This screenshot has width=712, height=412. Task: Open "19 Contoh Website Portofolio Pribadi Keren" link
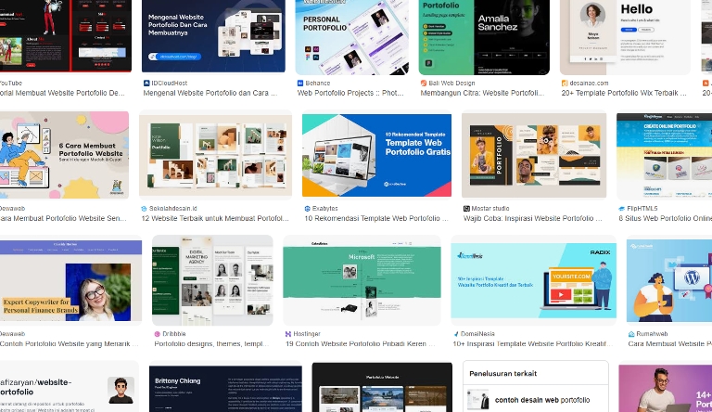(x=362, y=344)
